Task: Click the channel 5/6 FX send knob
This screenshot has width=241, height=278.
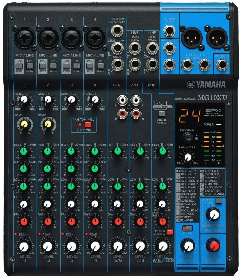Action: click(x=118, y=204)
